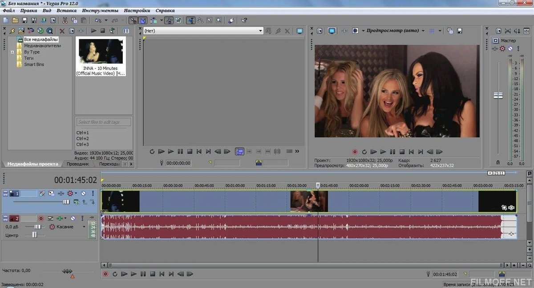Mute video track 1
The width and height of the screenshot is (534, 288).
pos(83,193)
